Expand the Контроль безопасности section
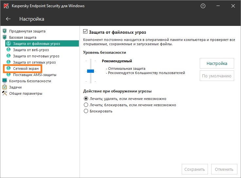Screen dimensions: 241x178 tap(30, 81)
